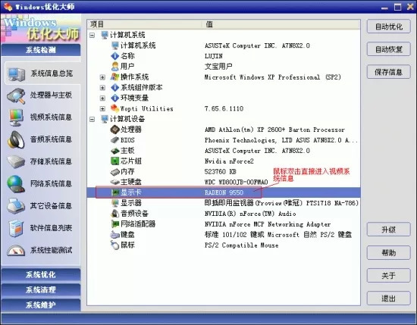
Task: Open the 软件信息列表 icon
Action: point(16,228)
